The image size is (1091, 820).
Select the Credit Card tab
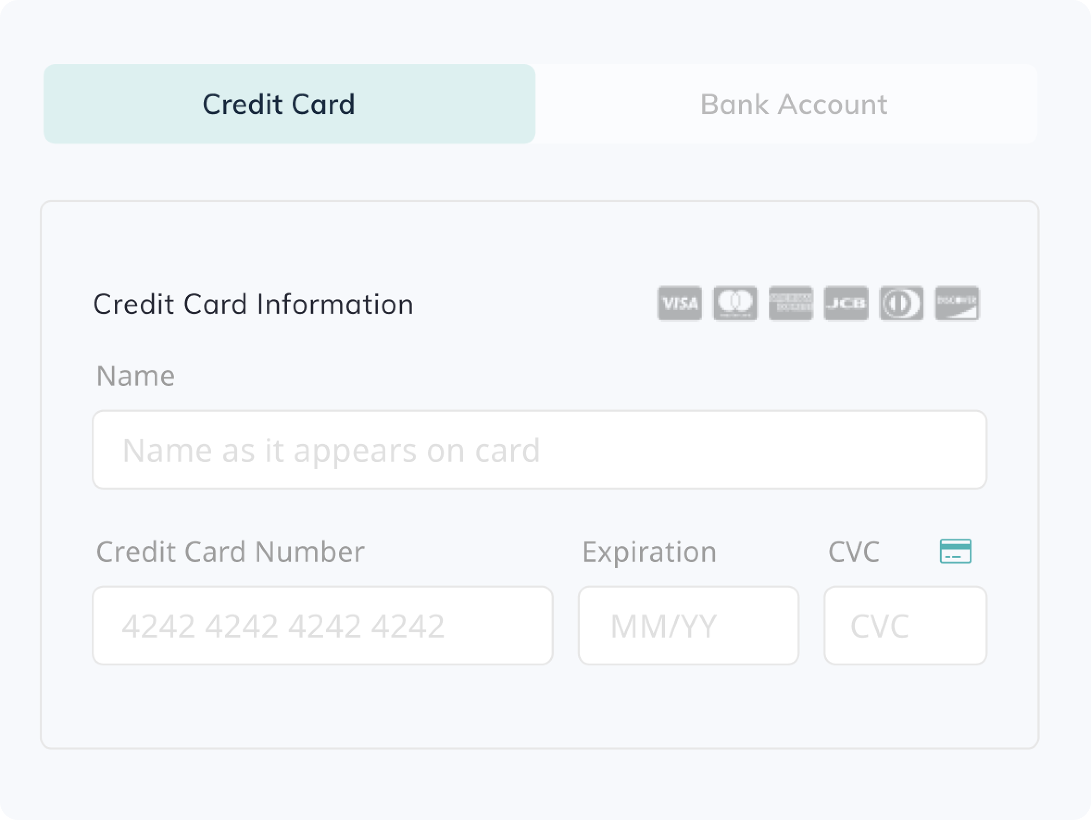click(279, 104)
